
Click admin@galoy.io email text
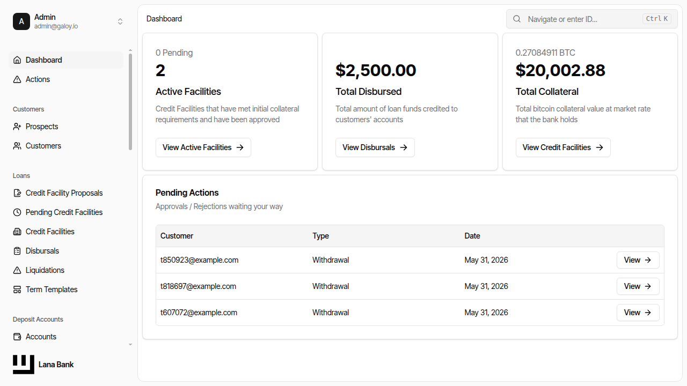tap(56, 26)
